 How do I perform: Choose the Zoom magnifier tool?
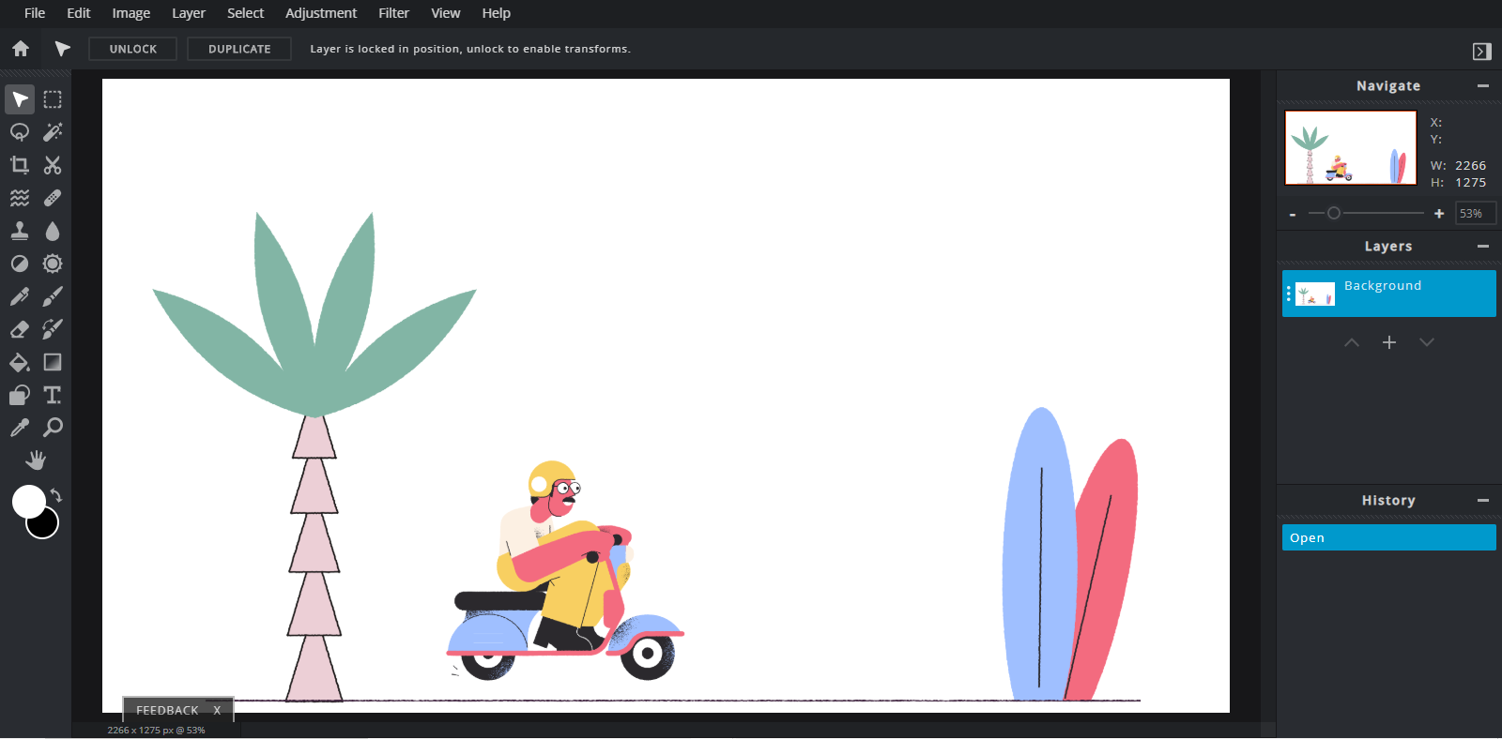pyautogui.click(x=53, y=428)
